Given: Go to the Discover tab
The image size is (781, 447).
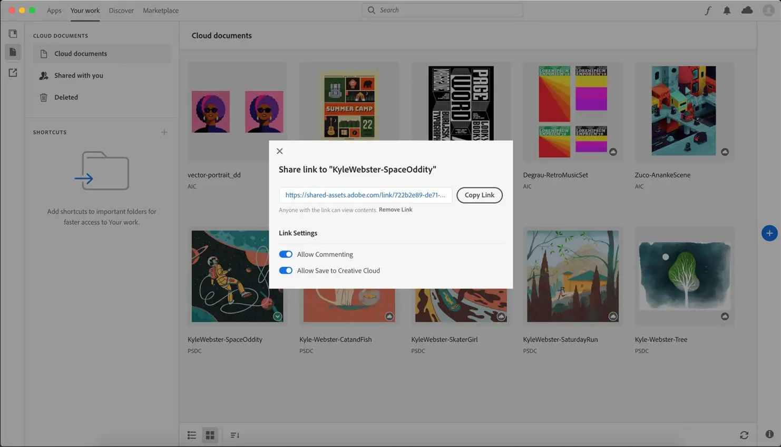Looking at the screenshot, I should (x=121, y=10).
